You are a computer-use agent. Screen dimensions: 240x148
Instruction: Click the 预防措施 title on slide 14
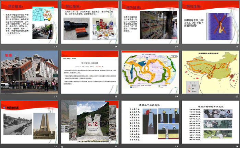tap(73, 6)
